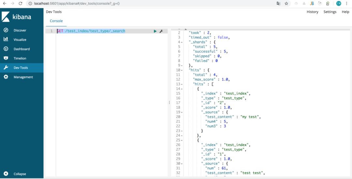Open the Settings link in Dev Tools
Image resolution: width=352 pixels, height=179 pixels.
[x=330, y=12]
